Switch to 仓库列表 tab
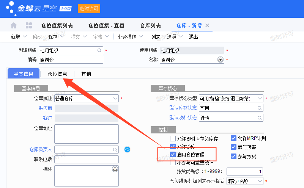The height and width of the screenshot is (188, 304). (x=150, y=25)
